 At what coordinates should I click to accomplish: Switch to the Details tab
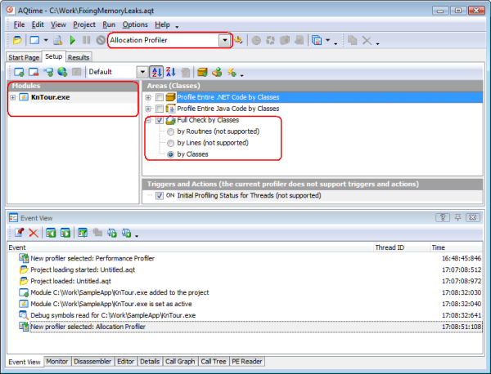pyautogui.click(x=150, y=362)
